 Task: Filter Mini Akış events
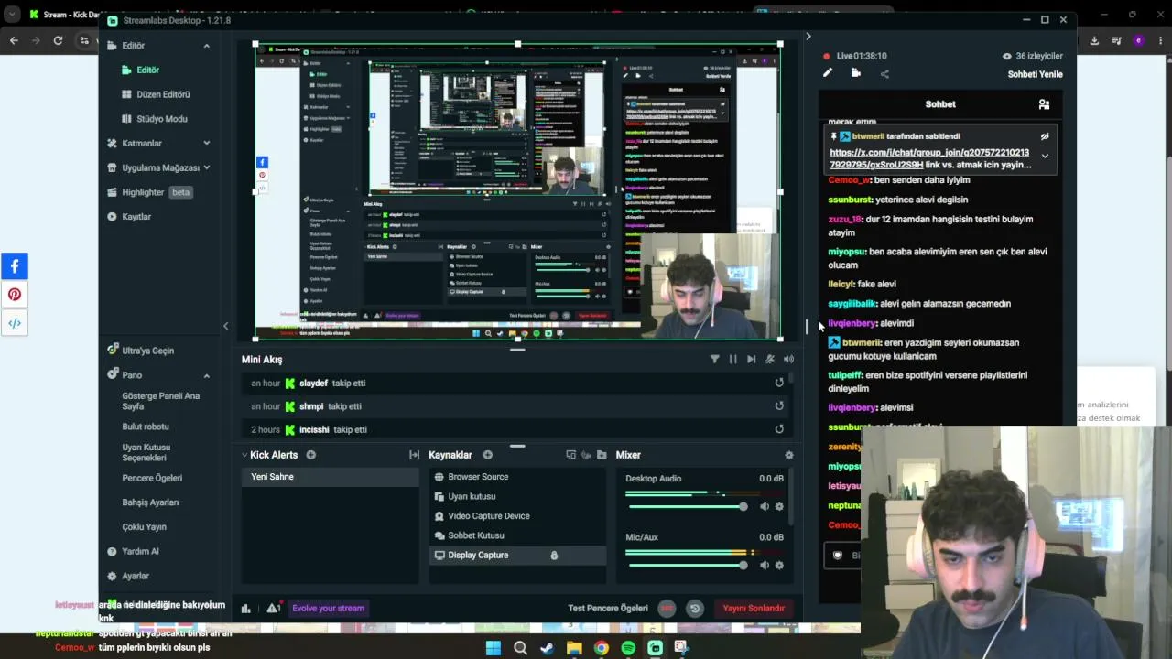(x=714, y=360)
